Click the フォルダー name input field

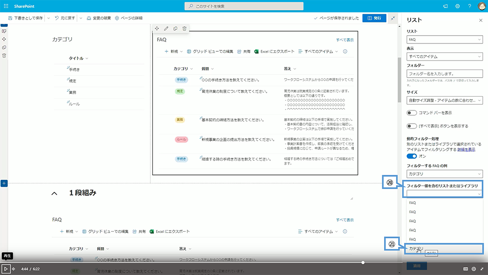pos(445,74)
